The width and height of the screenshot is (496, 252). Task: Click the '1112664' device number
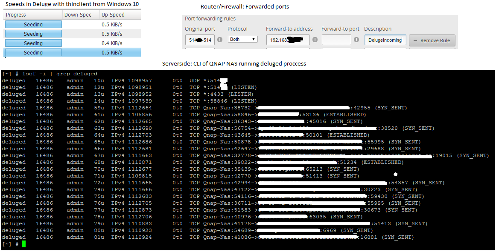[x=140, y=108]
